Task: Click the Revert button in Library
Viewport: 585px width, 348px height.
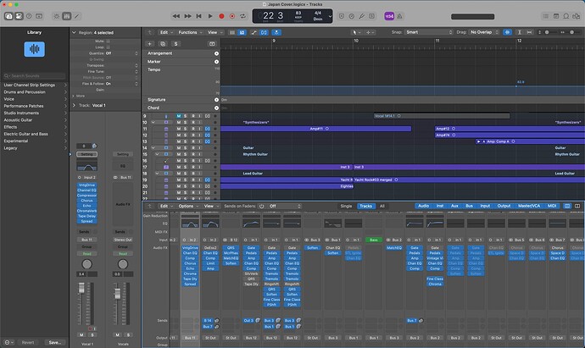Action: tap(28, 343)
